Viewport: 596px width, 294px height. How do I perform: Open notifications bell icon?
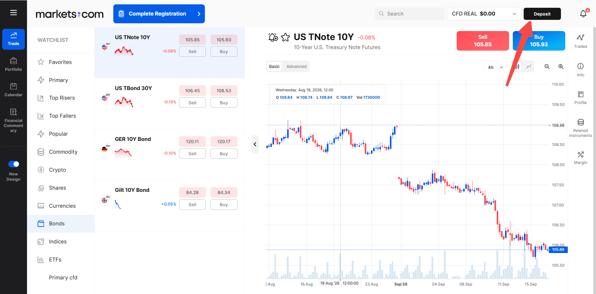tap(583, 14)
